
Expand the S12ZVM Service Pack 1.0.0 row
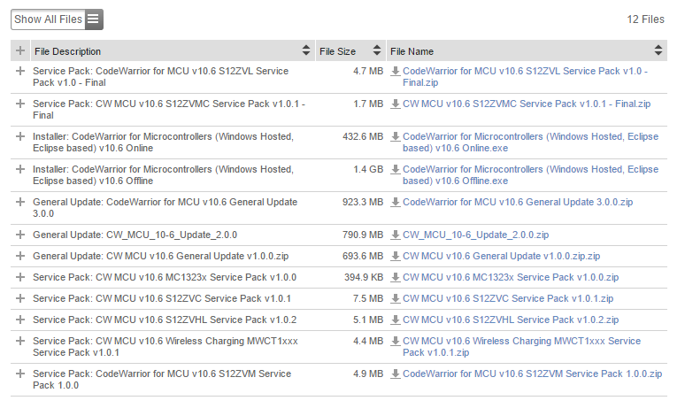click(20, 374)
